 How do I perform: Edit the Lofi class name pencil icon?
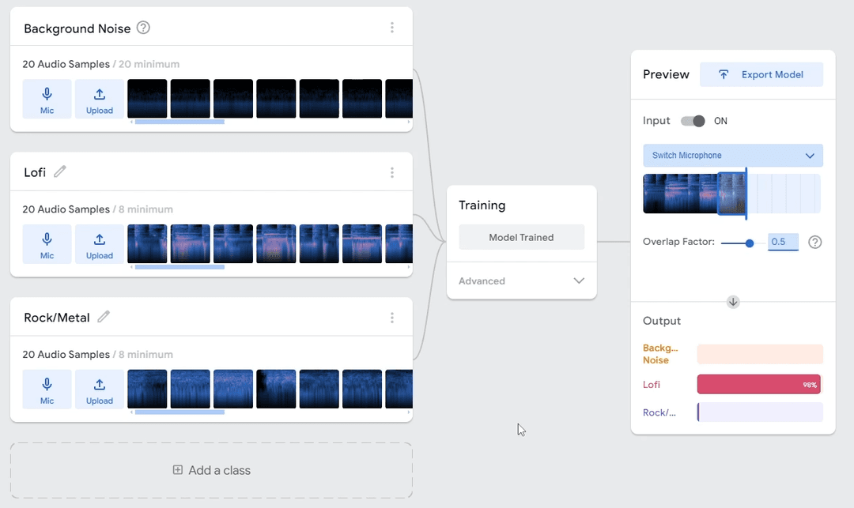[x=60, y=171]
